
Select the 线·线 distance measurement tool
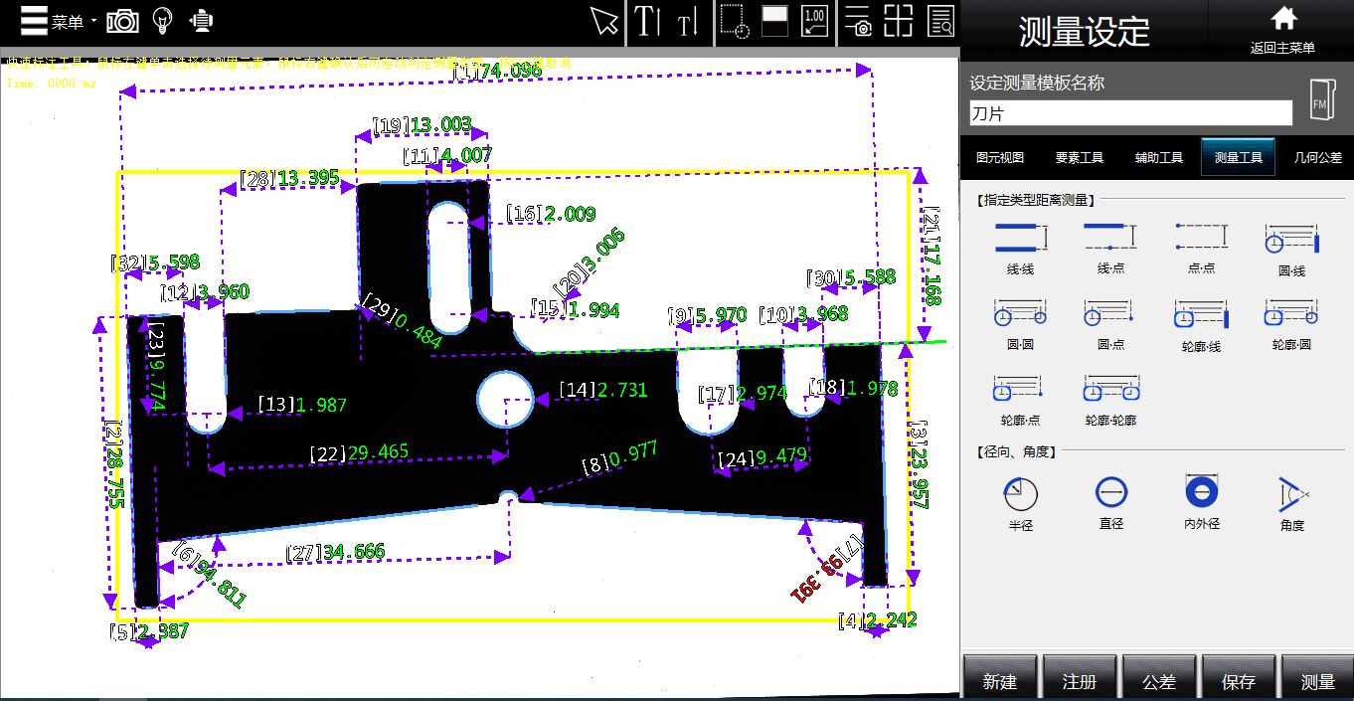(x=1020, y=247)
